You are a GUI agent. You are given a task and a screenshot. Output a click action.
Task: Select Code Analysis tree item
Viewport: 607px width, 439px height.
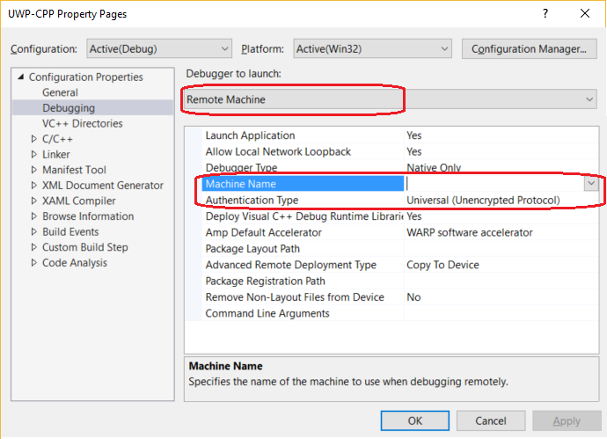pyautogui.click(x=75, y=263)
